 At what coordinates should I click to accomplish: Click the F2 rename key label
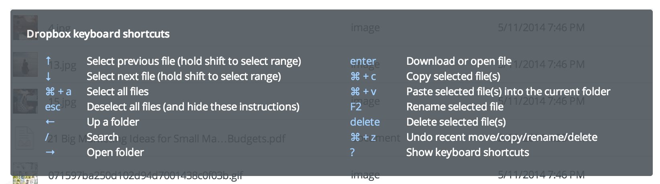(356, 107)
